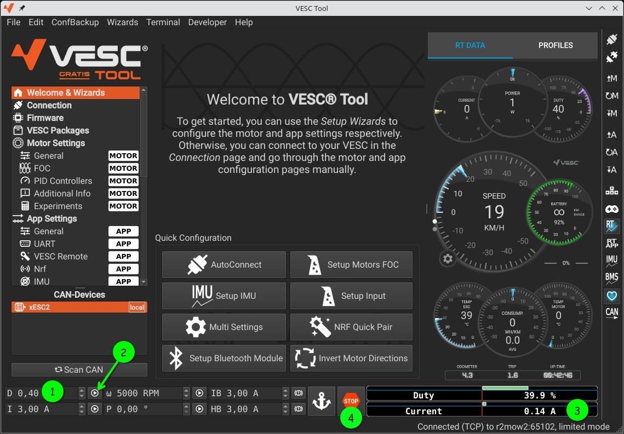Image resolution: width=624 pixels, height=434 pixels.
Task: Launch Setup Motors FOC wizard
Action: click(x=351, y=265)
